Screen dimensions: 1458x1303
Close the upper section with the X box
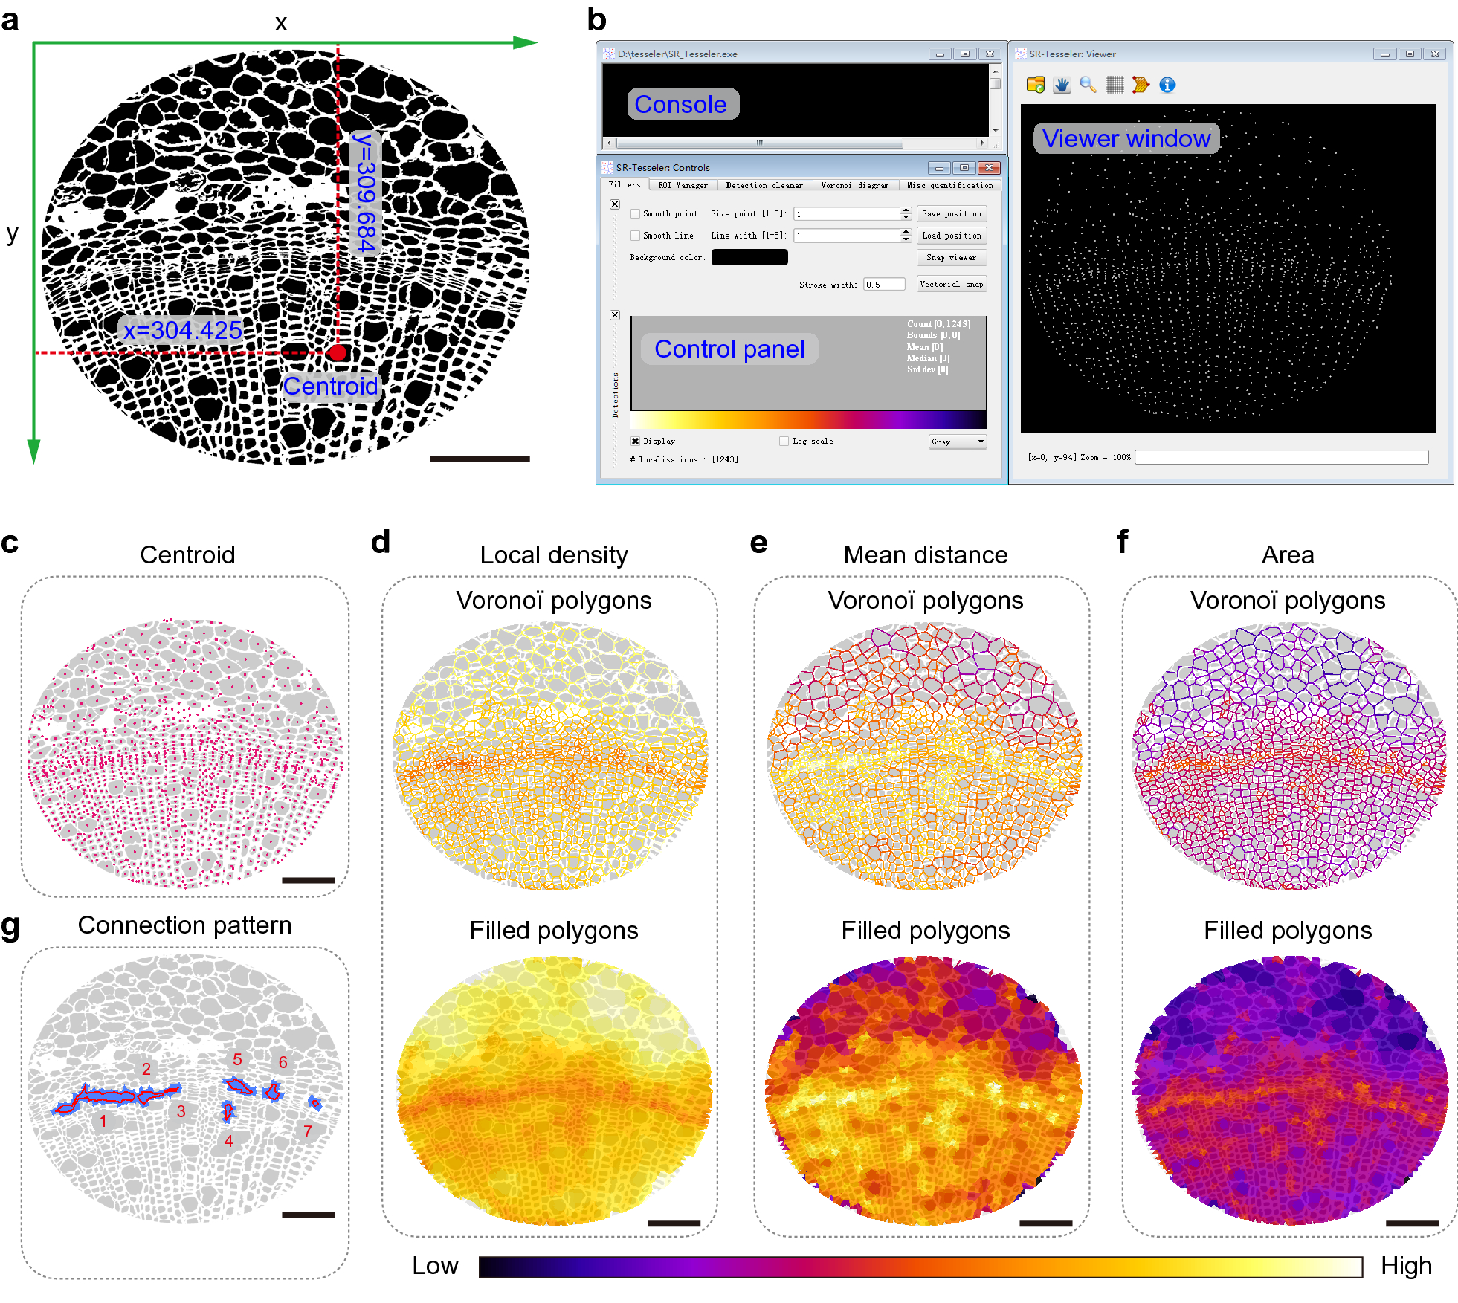click(x=615, y=204)
